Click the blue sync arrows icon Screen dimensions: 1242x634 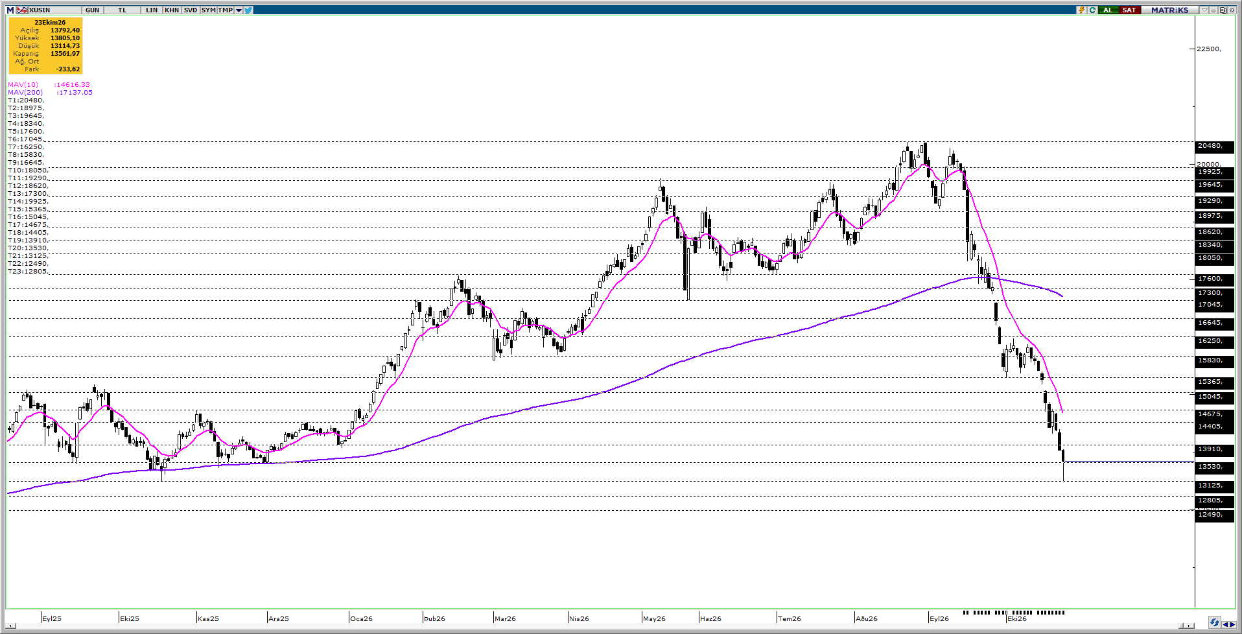(1214, 622)
